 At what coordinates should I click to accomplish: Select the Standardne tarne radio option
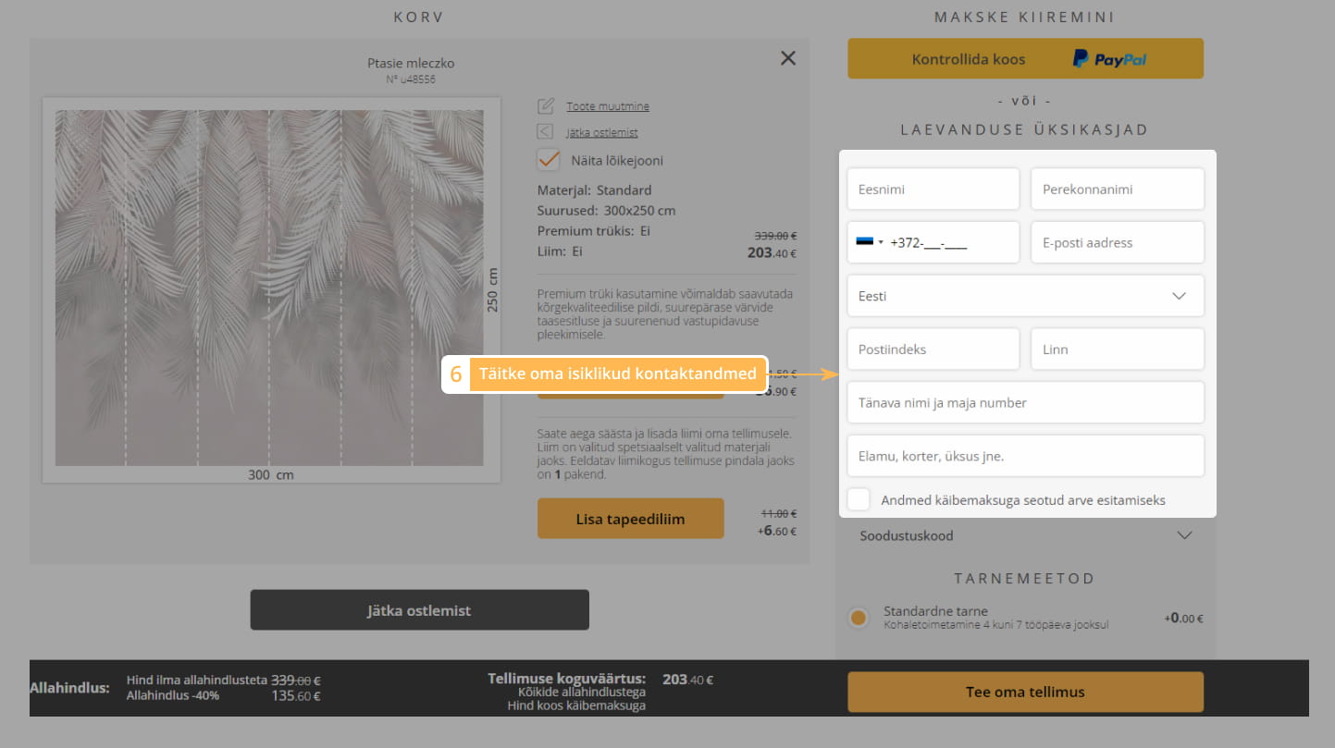pos(859,618)
